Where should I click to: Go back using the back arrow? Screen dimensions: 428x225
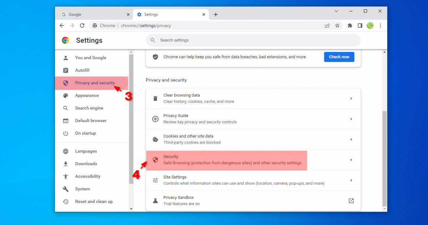coord(62,26)
